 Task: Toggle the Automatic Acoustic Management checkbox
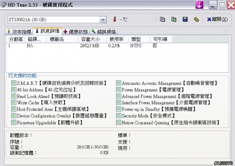point(119,83)
